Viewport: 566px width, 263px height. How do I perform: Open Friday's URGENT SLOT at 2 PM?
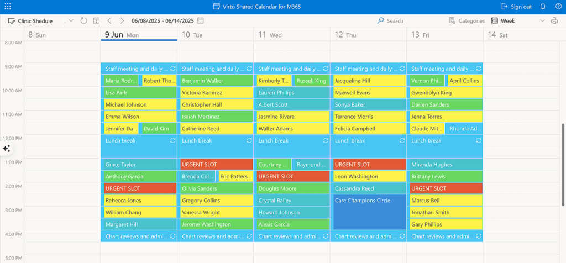[446, 188]
